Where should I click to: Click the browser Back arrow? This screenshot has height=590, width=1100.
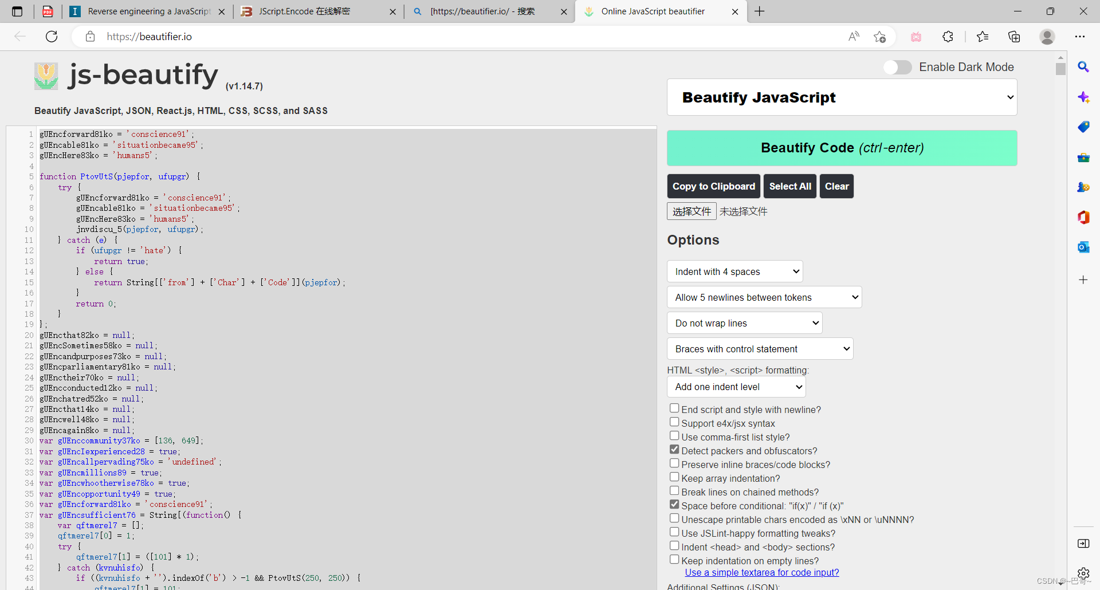20,37
